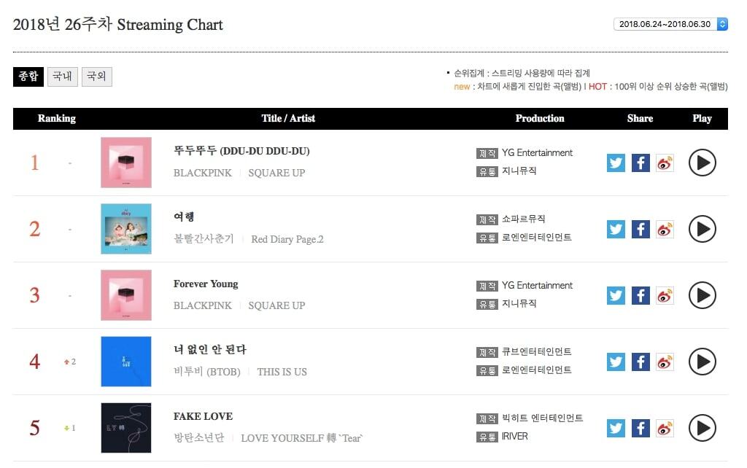Open the FAKE LOVE title link
Viewport: 747px width, 468px height.
coord(203,416)
